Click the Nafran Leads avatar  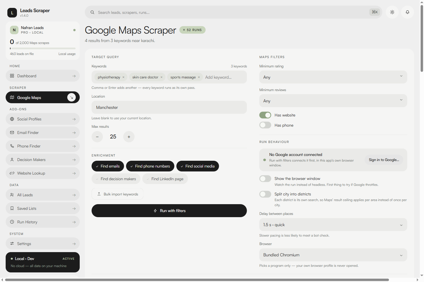[x=14, y=30]
